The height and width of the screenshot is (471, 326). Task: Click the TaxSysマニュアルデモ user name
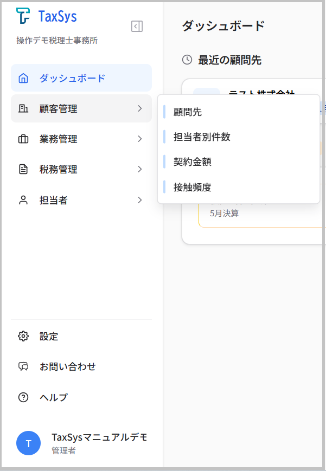tap(99, 437)
